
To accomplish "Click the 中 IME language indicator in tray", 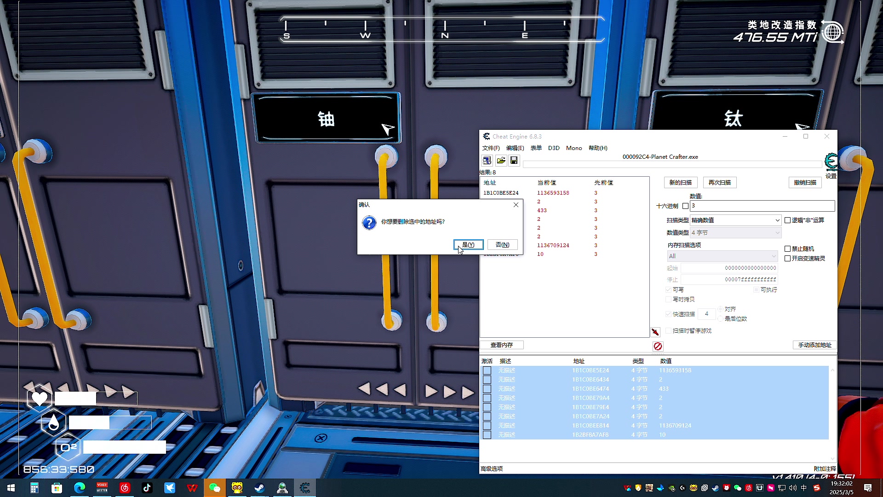I will [x=804, y=488].
